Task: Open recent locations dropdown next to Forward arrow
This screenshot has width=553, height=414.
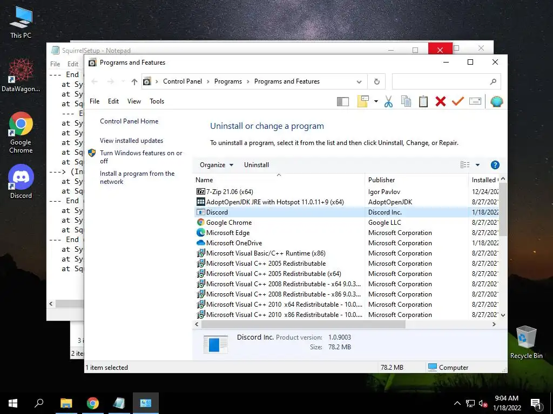Action: coord(123,82)
